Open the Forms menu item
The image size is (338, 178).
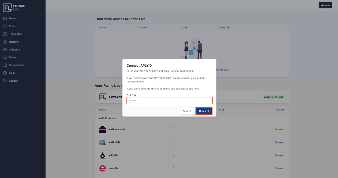click(x=13, y=26)
